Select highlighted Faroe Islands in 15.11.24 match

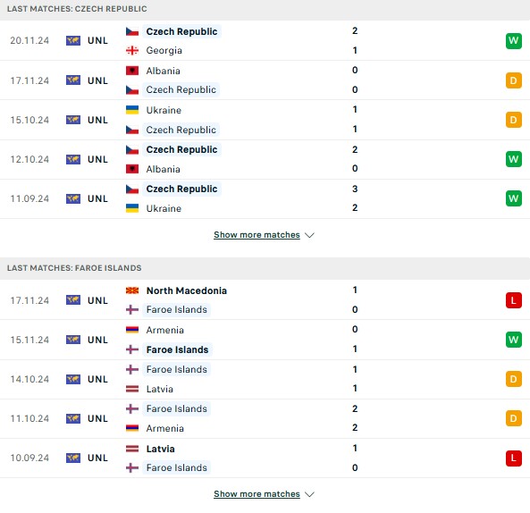coord(177,349)
